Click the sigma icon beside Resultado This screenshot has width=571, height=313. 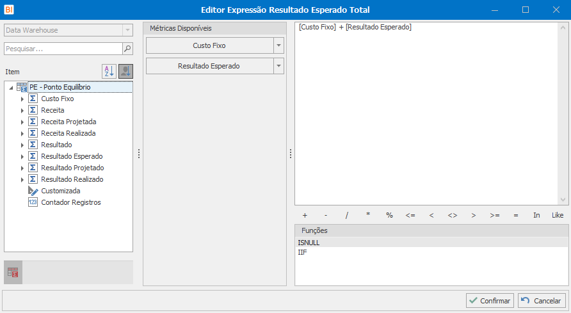tap(33, 145)
